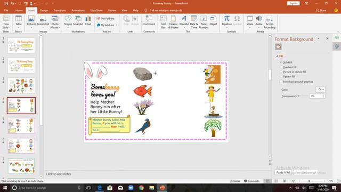Insert Audio

[259, 22]
